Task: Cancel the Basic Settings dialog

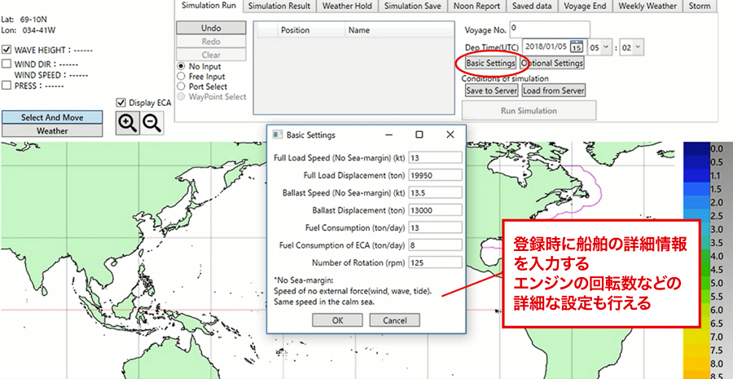Action: [x=394, y=320]
